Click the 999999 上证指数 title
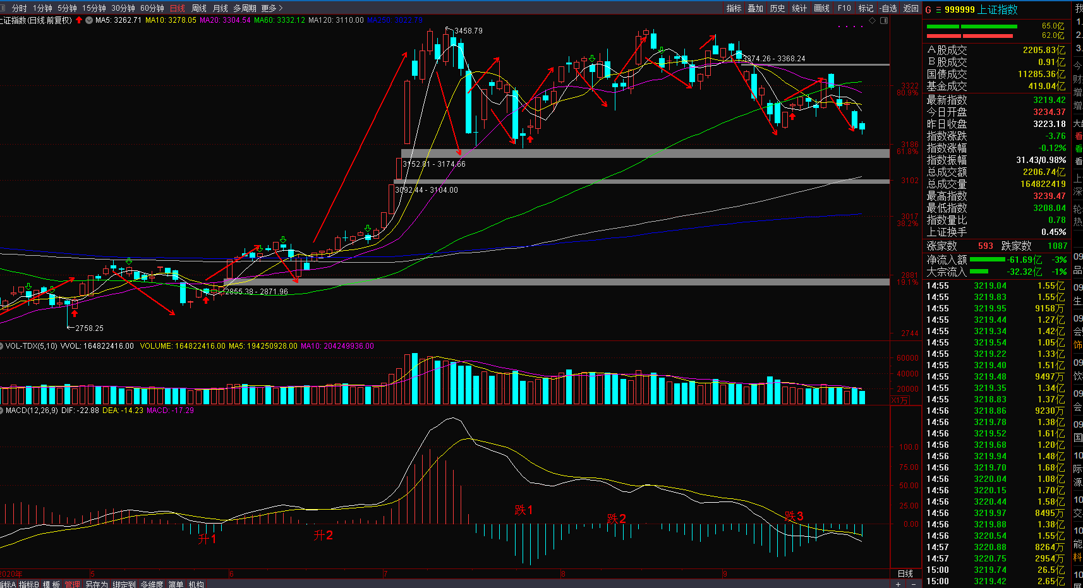Screen dimensions: 1083x588 pyautogui.click(x=981, y=9)
